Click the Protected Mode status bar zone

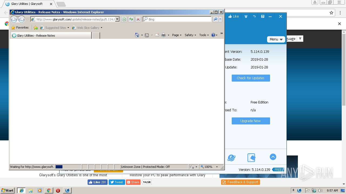(154, 167)
